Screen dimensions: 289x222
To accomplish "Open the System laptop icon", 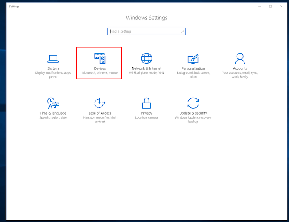I will point(53,58).
